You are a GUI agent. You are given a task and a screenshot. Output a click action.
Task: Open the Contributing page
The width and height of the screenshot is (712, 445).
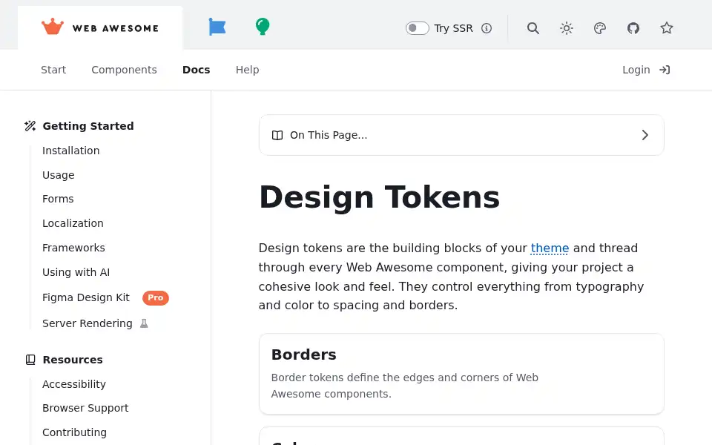74,432
